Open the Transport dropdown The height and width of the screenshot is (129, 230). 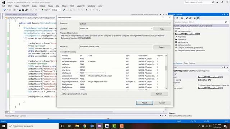pyautogui.click(x=125, y=24)
